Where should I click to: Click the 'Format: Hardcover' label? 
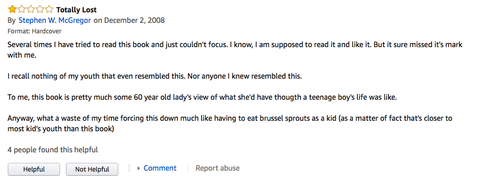click(x=34, y=31)
